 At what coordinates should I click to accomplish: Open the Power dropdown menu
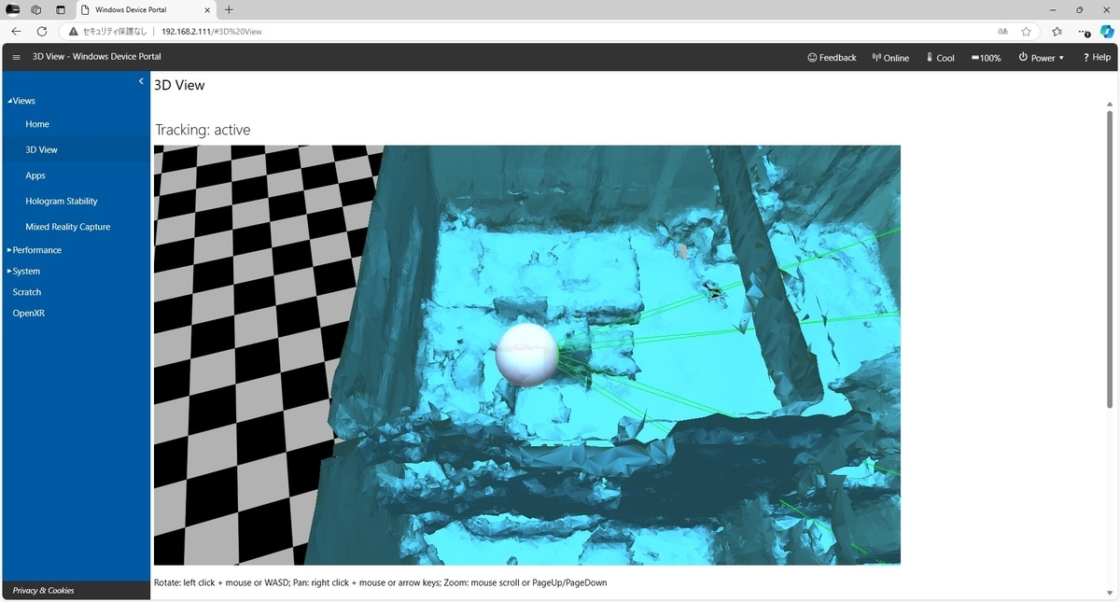1041,57
